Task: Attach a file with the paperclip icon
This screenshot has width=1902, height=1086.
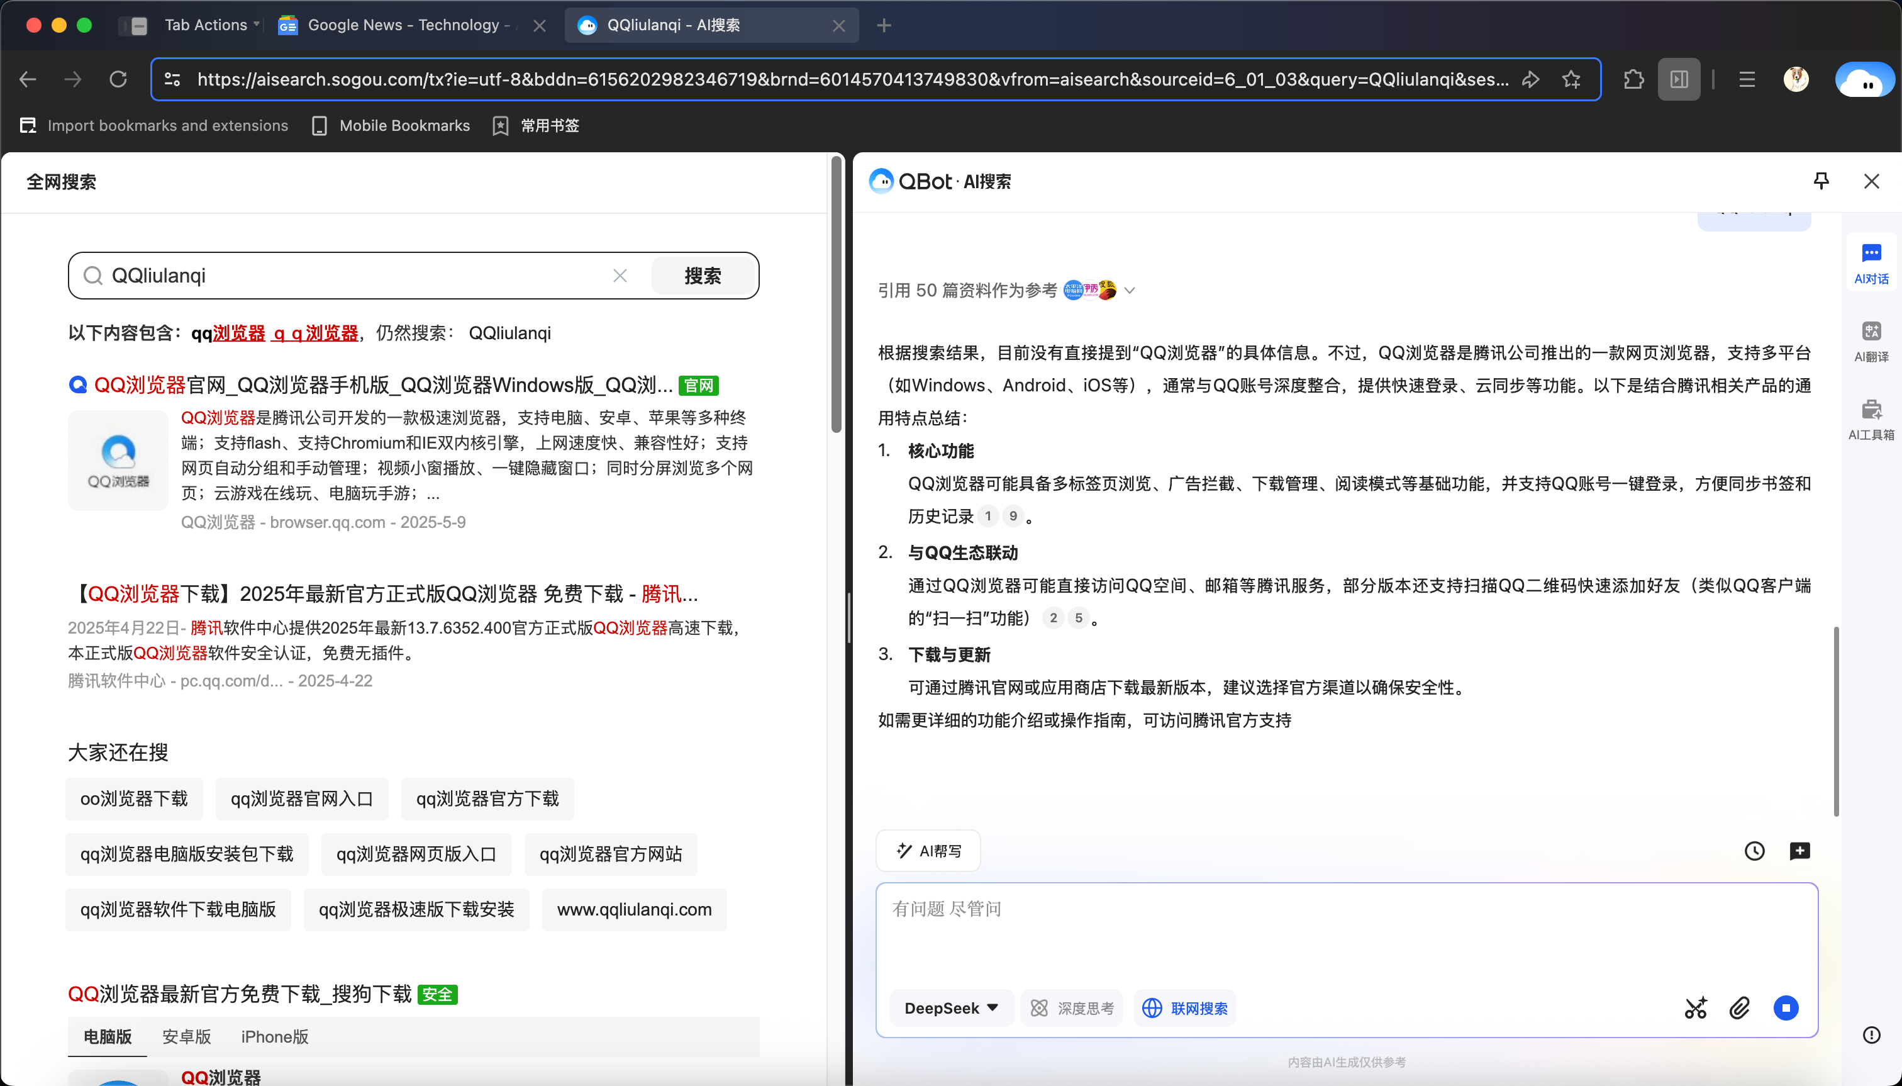Action: (1740, 1009)
